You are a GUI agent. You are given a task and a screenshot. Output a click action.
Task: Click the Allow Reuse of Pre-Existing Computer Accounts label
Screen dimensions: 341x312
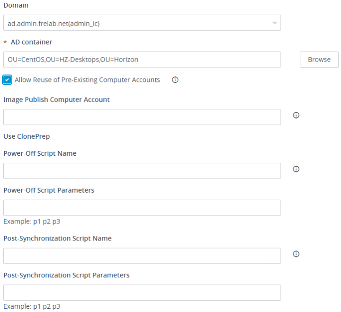(87, 80)
